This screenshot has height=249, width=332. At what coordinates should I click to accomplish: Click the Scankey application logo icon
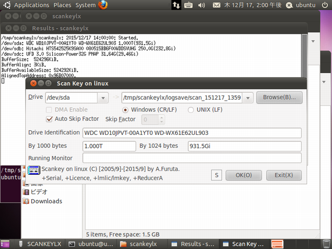[34, 170]
